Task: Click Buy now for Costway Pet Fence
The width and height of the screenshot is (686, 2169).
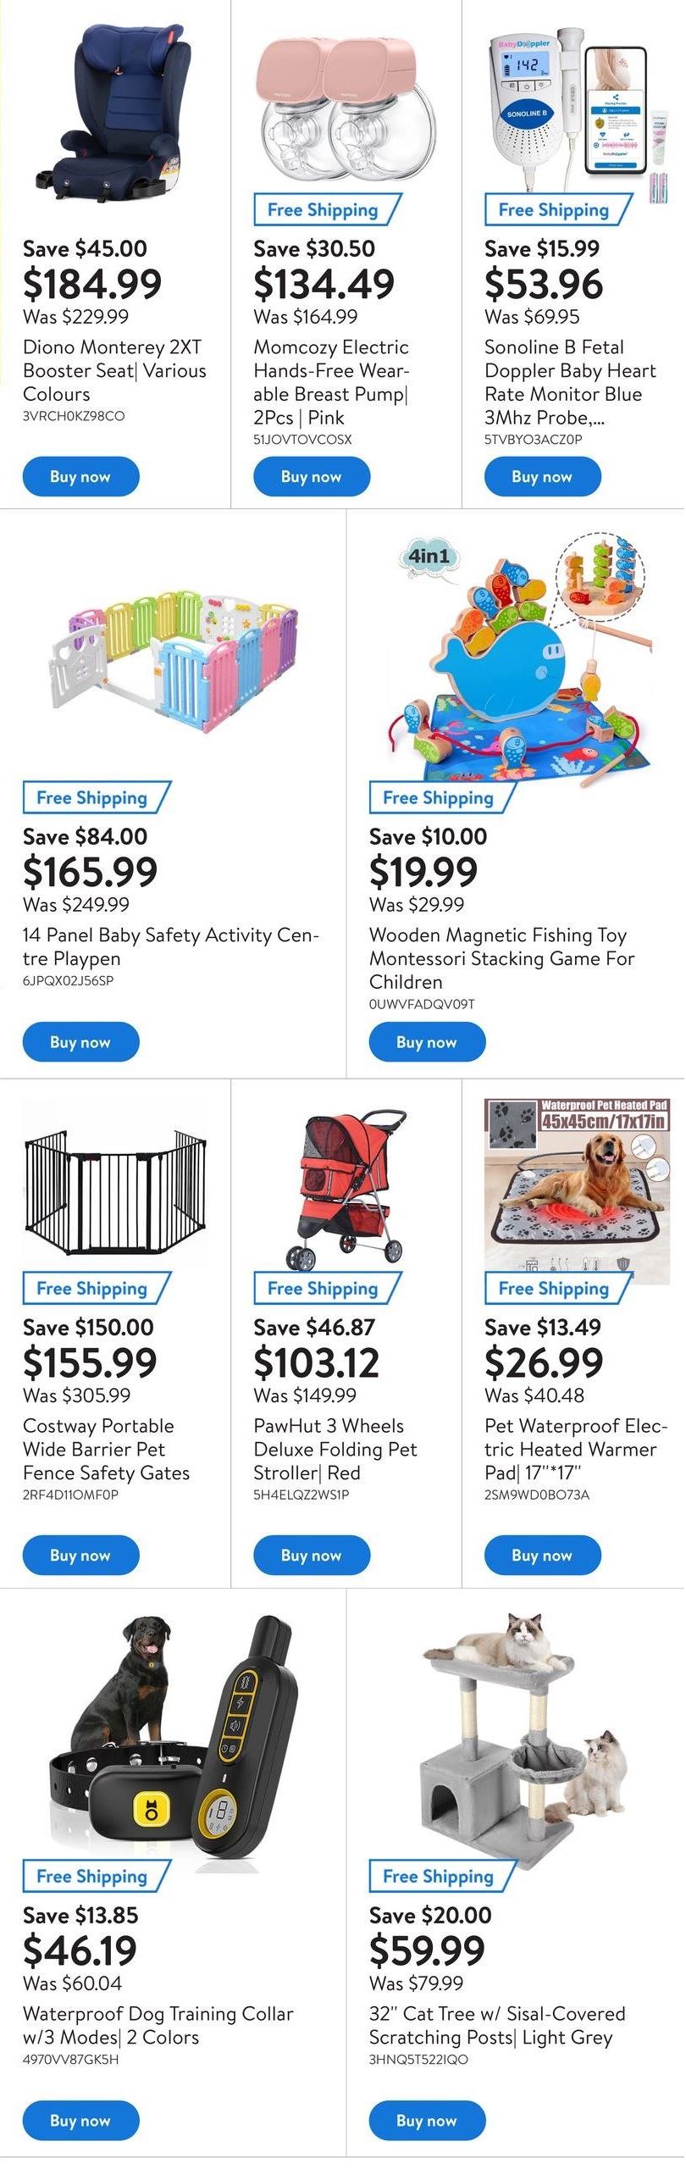Action: point(80,1555)
